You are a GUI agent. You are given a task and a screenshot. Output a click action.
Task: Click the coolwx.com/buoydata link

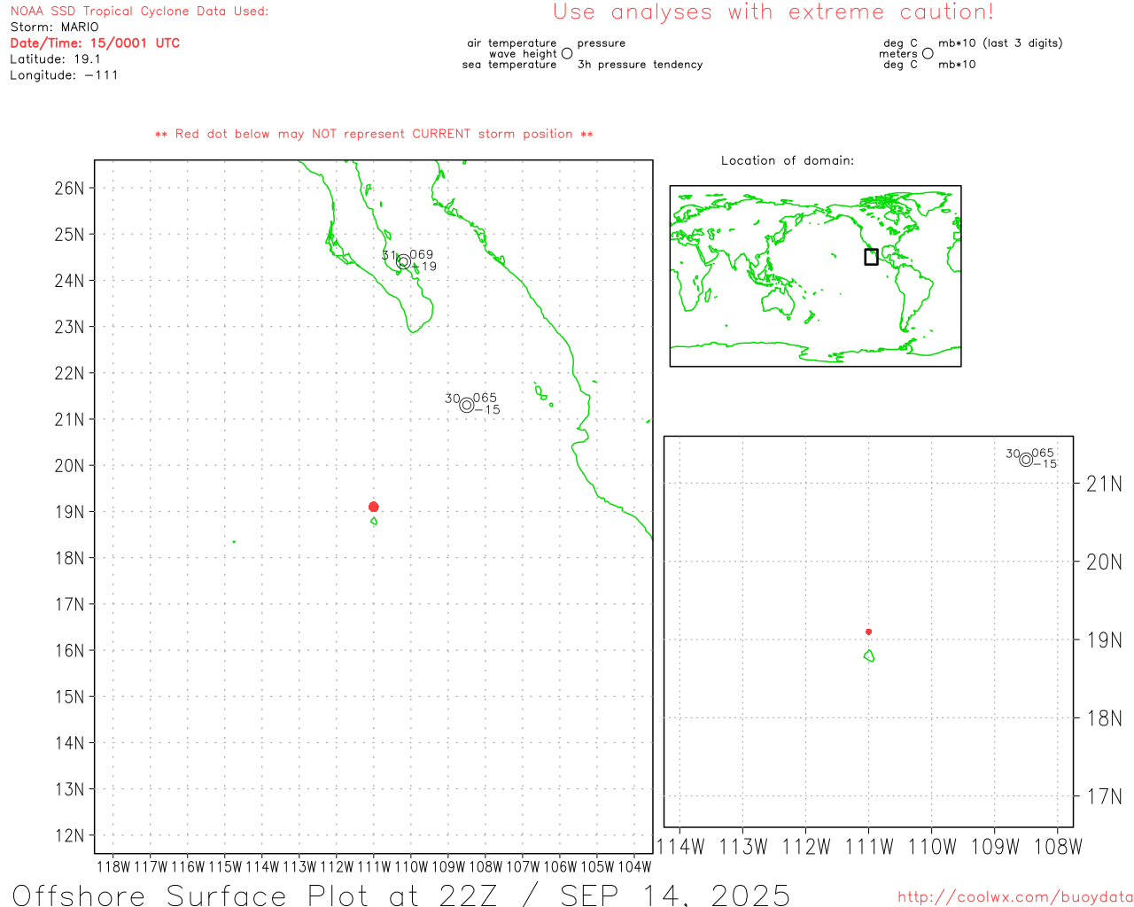click(x=1014, y=897)
